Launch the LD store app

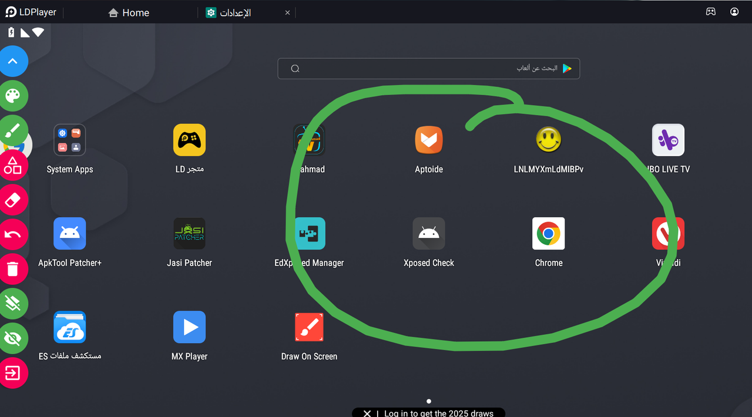coord(189,140)
